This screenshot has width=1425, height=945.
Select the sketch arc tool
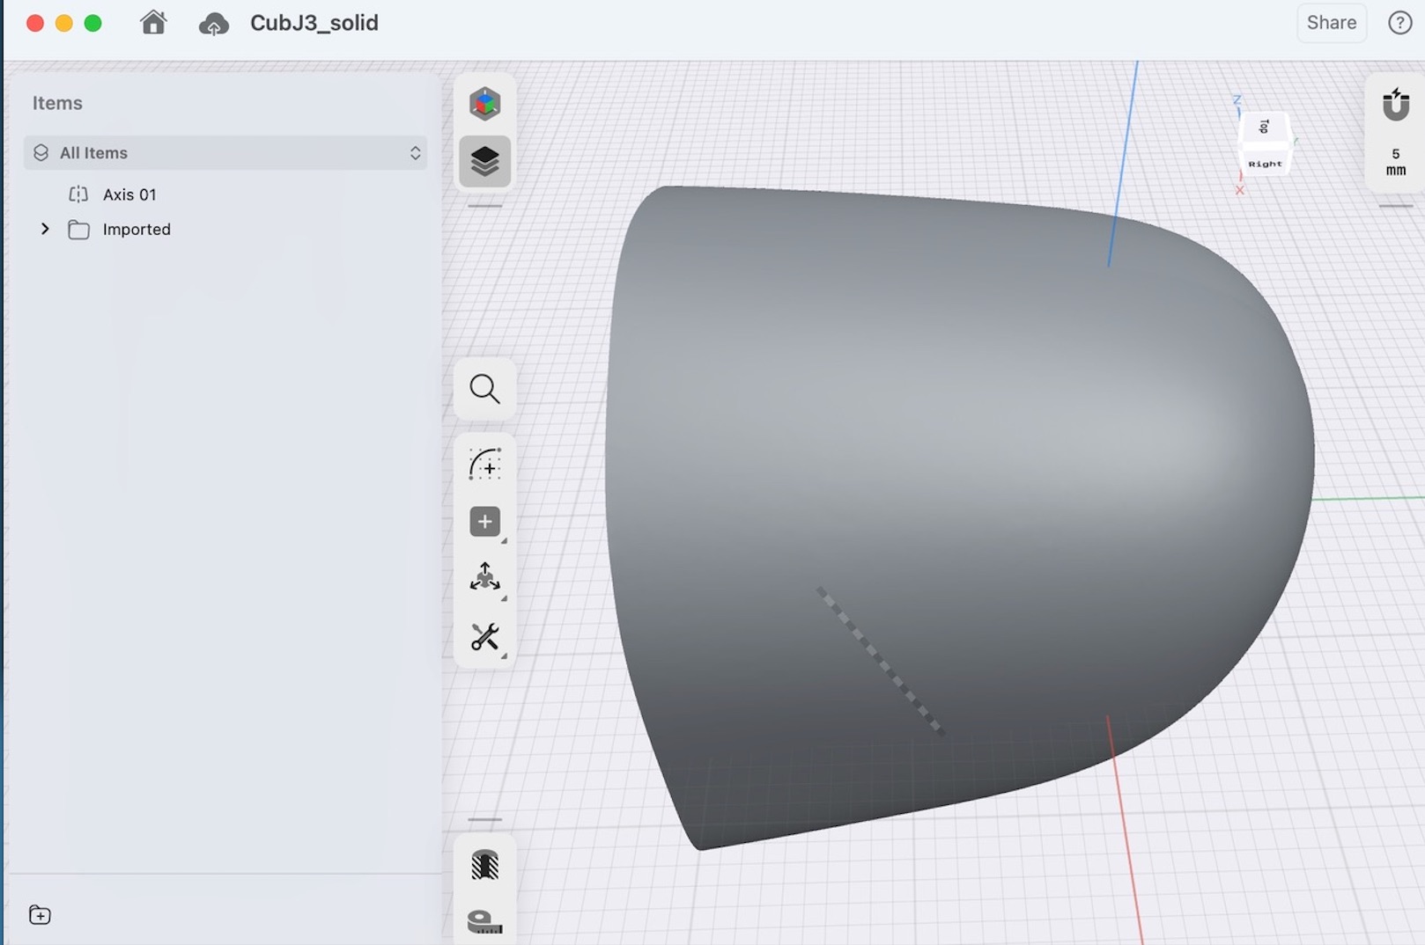pos(484,464)
